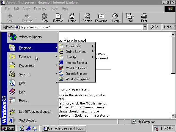Viewport: 176px width, 132px height.
Task: Open the Search pane
Action: tap(87, 18)
